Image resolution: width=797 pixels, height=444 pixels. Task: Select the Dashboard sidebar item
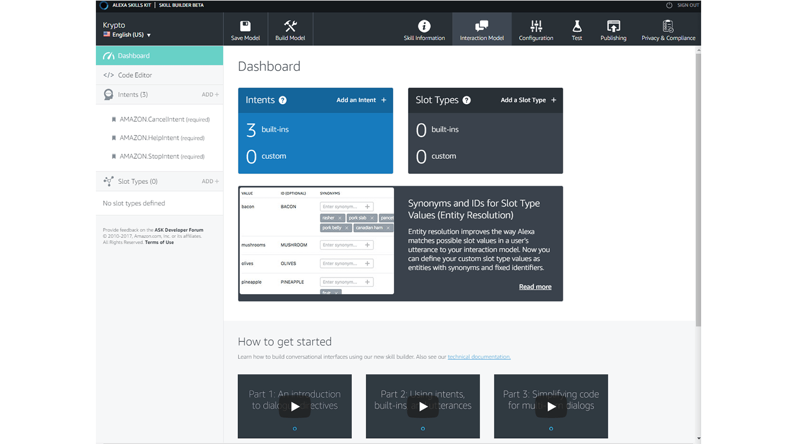pyautogui.click(x=159, y=56)
